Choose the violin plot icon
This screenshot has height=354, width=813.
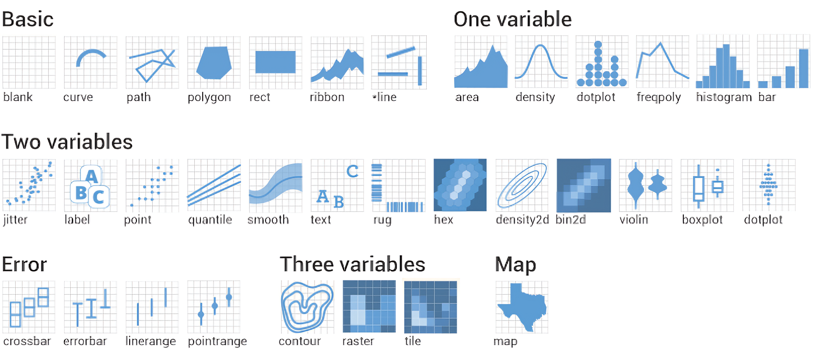(646, 185)
